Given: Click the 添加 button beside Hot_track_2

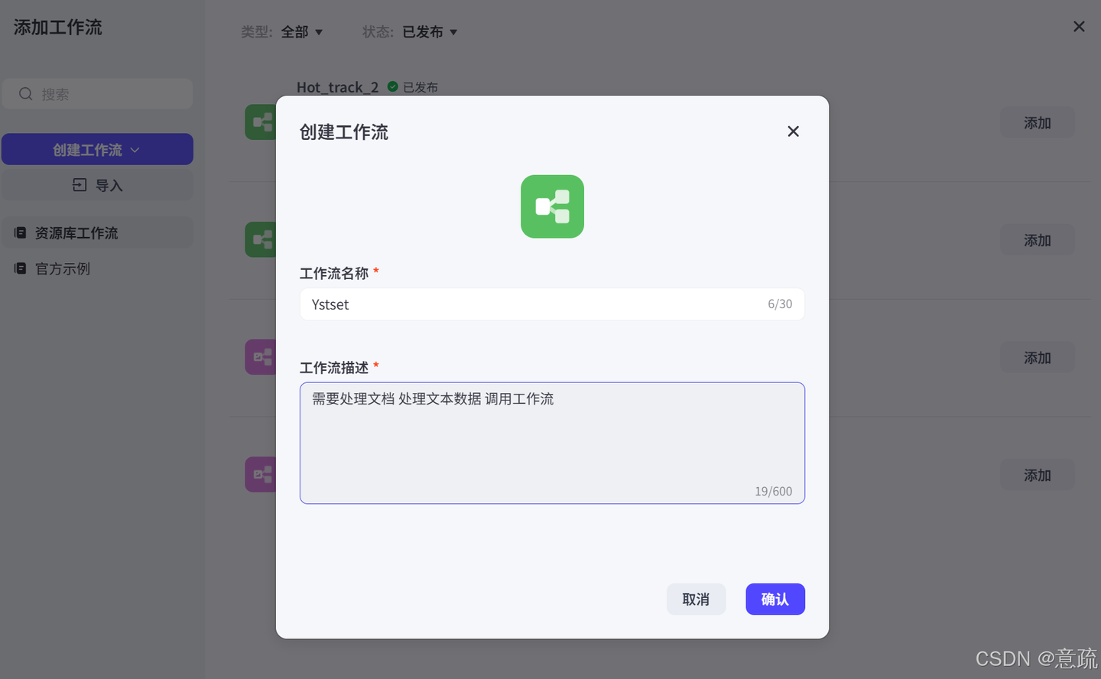Looking at the screenshot, I should (1038, 122).
